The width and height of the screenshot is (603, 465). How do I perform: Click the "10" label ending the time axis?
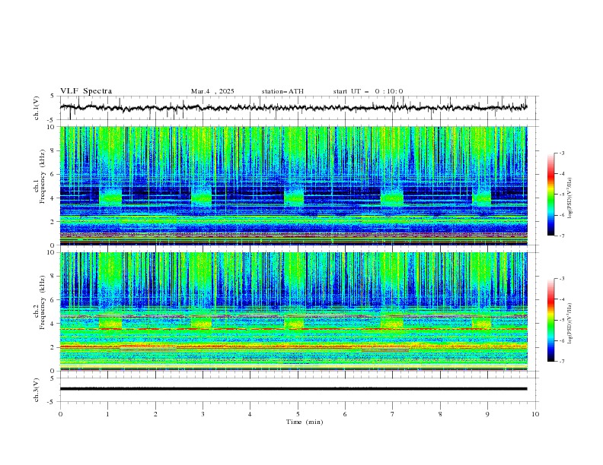pos(535,414)
